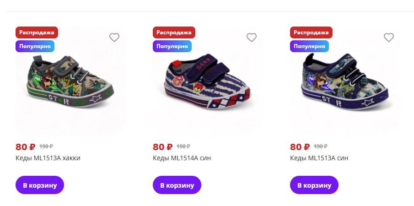Click crossed-out 190 ₽ price under striped sneaker
Viewport: 414px width, 206px height.
pyautogui.click(x=183, y=146)
